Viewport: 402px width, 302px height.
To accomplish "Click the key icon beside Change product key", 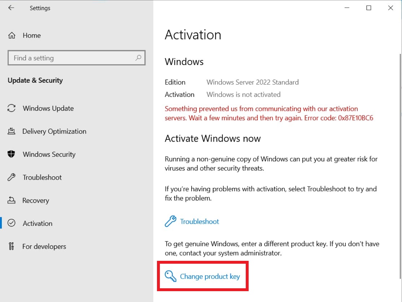I will pos(170,276).
